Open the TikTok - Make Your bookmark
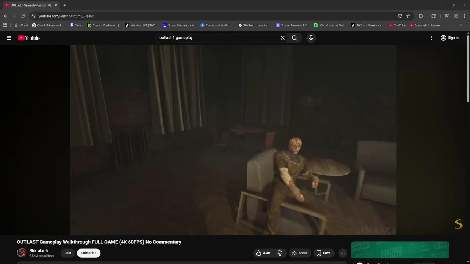 368,25
